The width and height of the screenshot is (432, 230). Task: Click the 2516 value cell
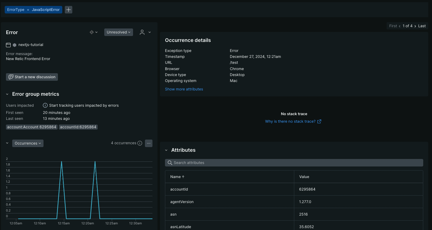pos(304,214)
